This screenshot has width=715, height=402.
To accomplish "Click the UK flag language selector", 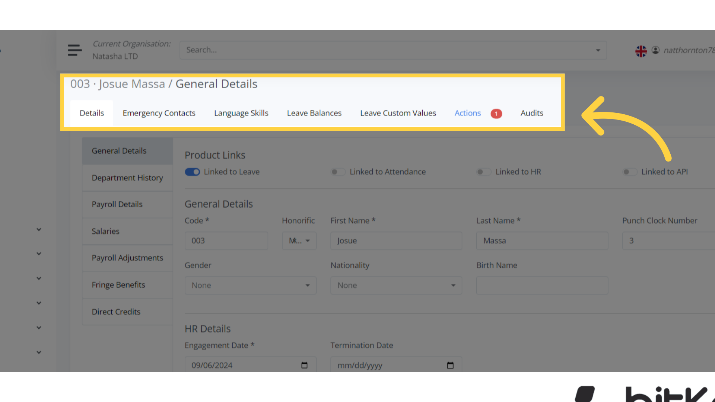I will pos(641,51).
